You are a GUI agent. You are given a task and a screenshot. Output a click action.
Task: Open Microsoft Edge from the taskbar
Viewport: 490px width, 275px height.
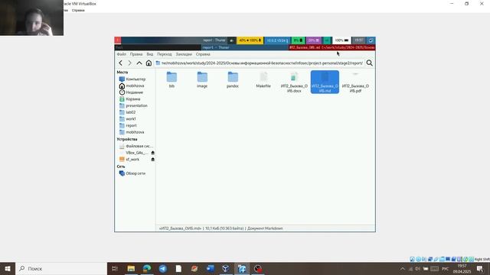click(x=147, y=268)
